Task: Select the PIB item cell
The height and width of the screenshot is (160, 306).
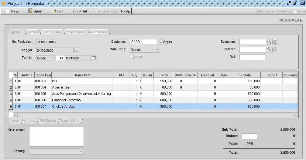Action: coord(82,81)
